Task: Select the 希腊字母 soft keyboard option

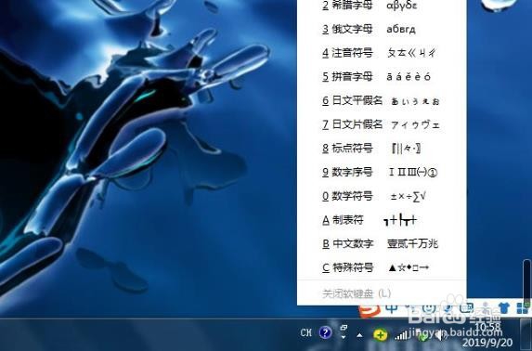Action: click(x=382, y=6)
